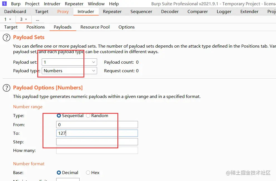The height and width of the screenshot is (181, 276).
Task: Switch to the Logger tab
Action: pyautogui.click(x=224, y=12)
